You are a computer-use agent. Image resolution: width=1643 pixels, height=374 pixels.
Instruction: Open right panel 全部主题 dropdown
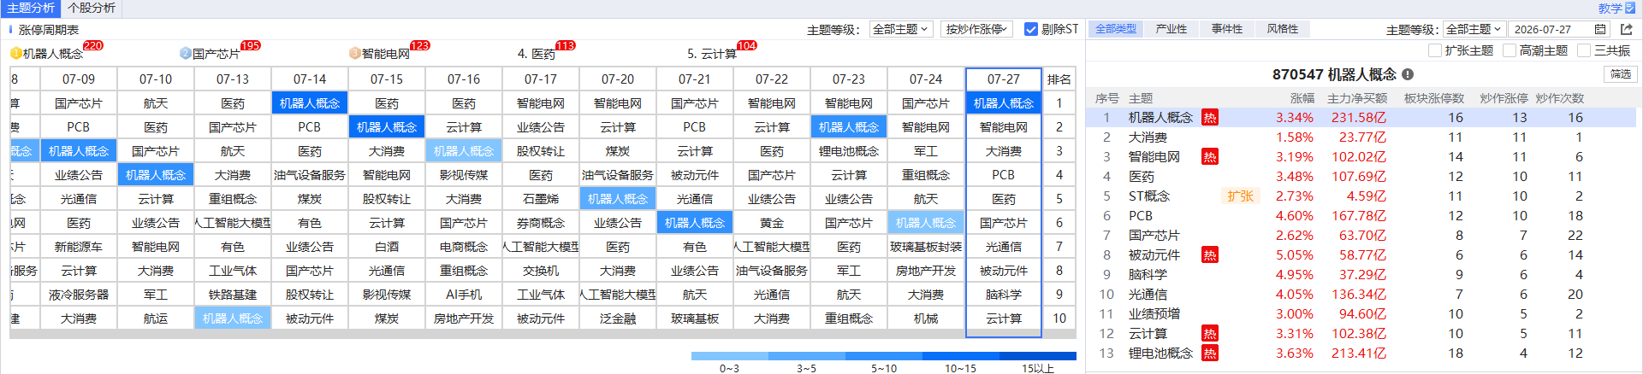pos(1474,29)
